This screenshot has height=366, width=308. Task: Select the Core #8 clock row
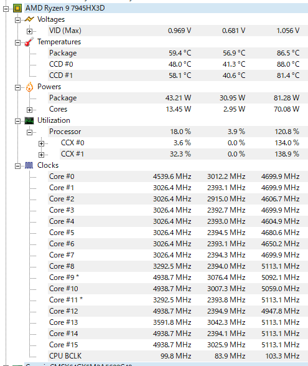[x=178, y=266]
